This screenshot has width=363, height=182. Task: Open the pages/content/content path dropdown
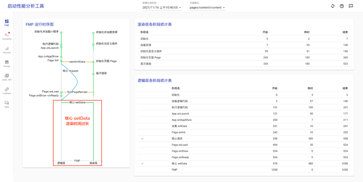pyautogui.click(x=207, y=7)
